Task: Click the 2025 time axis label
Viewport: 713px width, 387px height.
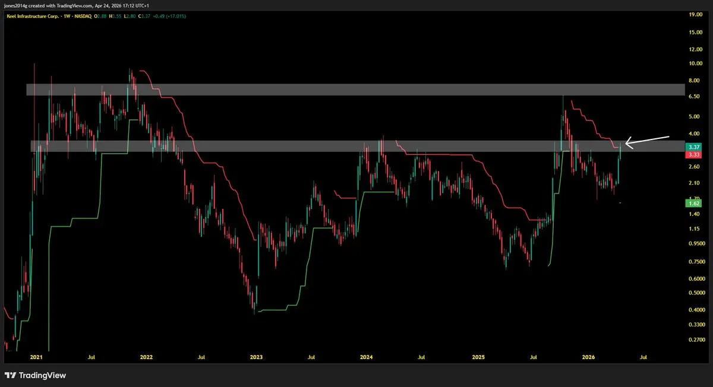Action: [x=478, y=358]
